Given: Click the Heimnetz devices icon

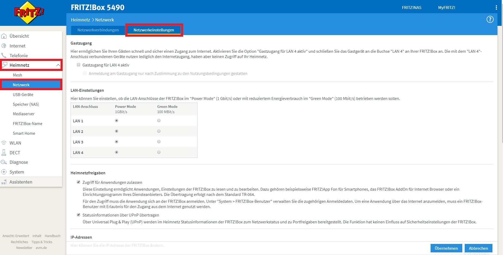Looking at the screenshot, I should point(4,65).
